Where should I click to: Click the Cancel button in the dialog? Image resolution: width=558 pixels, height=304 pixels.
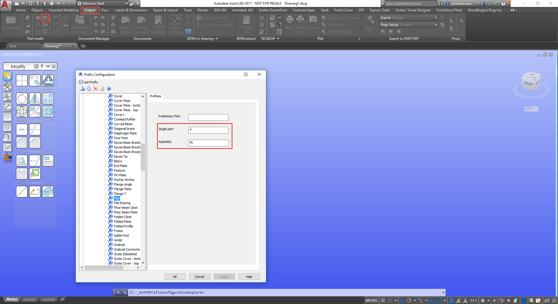coord(200,276)
